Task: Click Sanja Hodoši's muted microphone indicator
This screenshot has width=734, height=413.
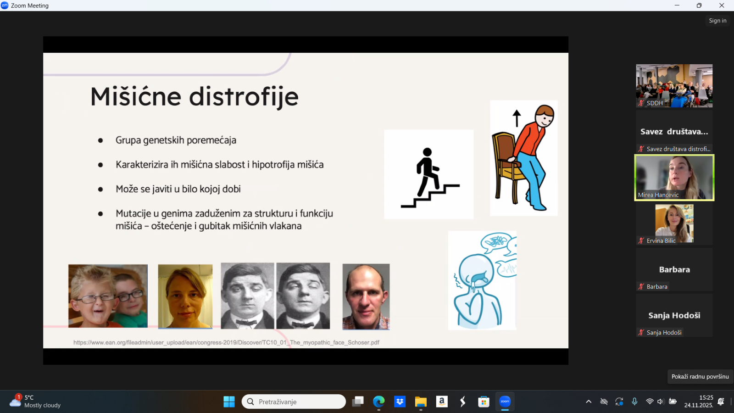Action: (641, 333)
